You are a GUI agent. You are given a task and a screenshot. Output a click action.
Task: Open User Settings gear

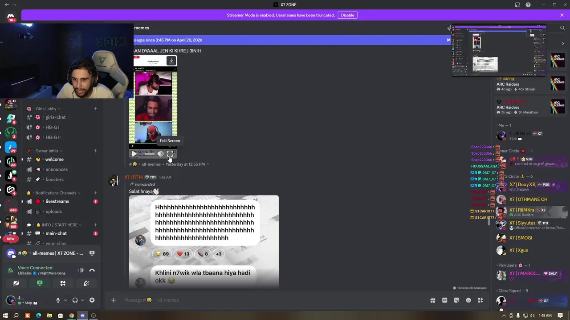(92, 300)
